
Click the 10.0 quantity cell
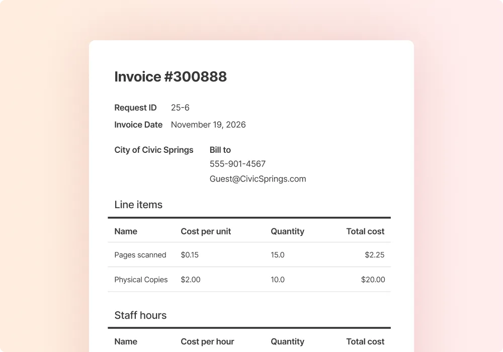coord(278,280)
